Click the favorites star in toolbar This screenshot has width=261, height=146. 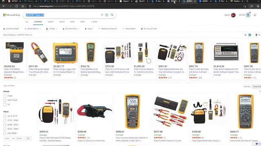click(x=252, y=6)
